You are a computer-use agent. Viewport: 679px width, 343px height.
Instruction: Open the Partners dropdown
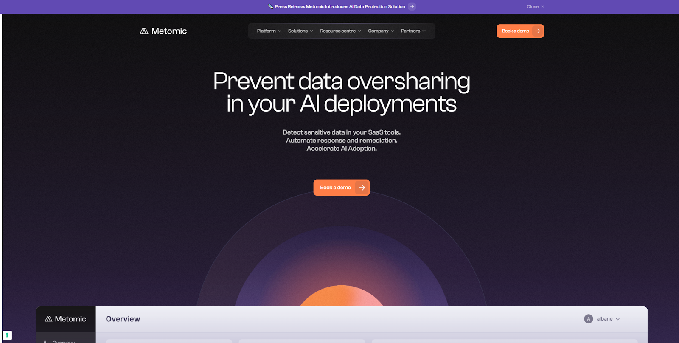click(413, 31)
